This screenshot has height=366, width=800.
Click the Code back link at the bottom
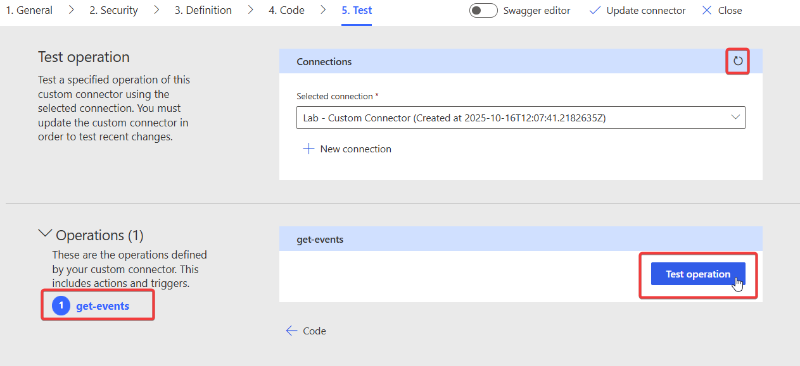[x=314, y=331]
